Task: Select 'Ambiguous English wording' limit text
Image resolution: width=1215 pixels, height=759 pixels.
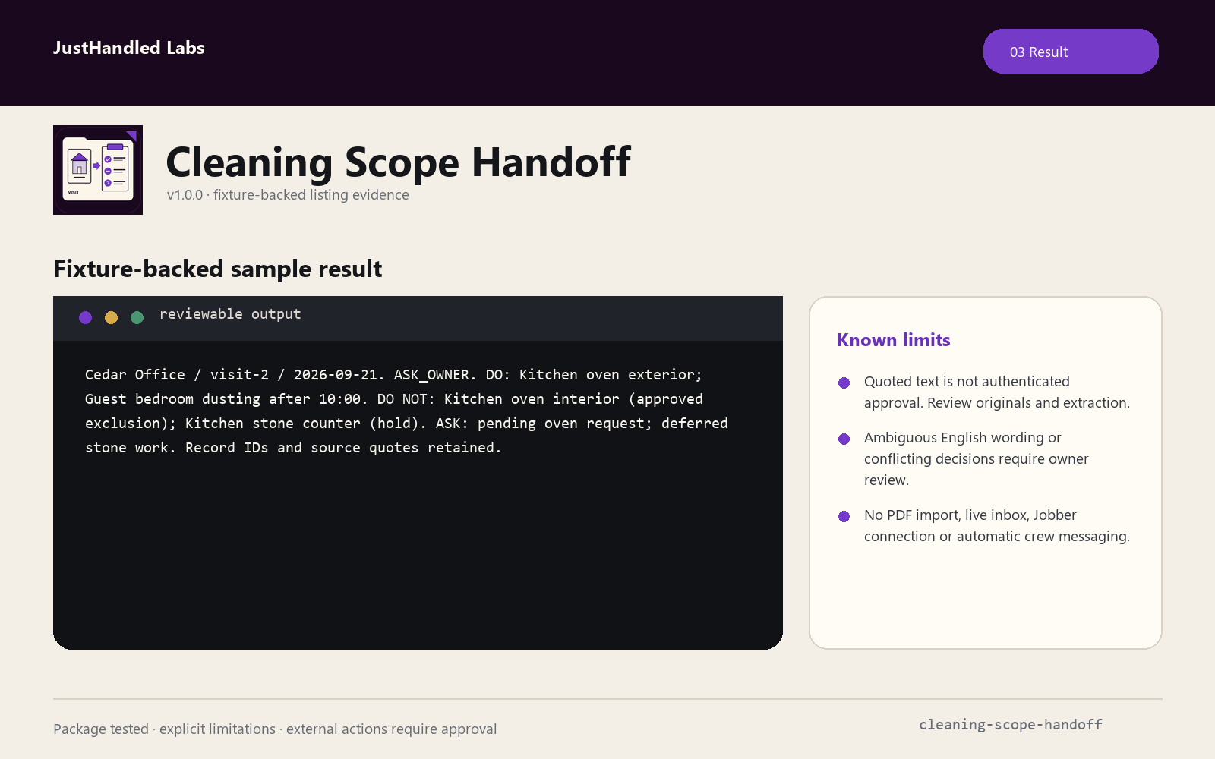Action: (x=977, y=459)
